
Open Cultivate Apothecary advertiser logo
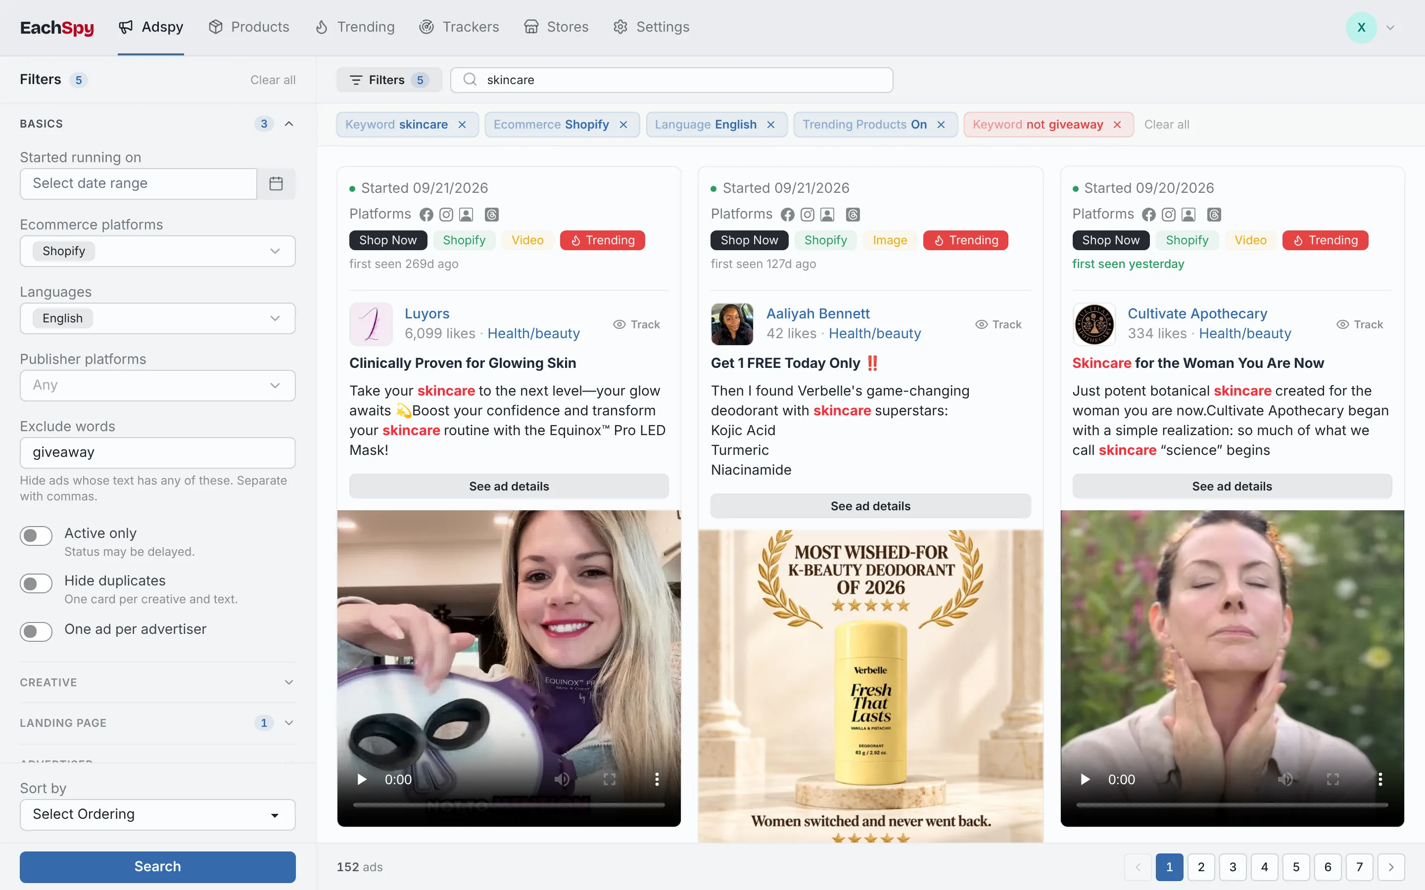click(x=1094, y=324)
